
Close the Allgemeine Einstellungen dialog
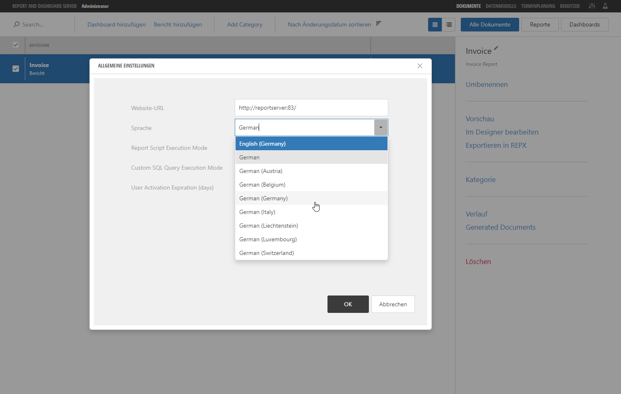pos(420,66)
